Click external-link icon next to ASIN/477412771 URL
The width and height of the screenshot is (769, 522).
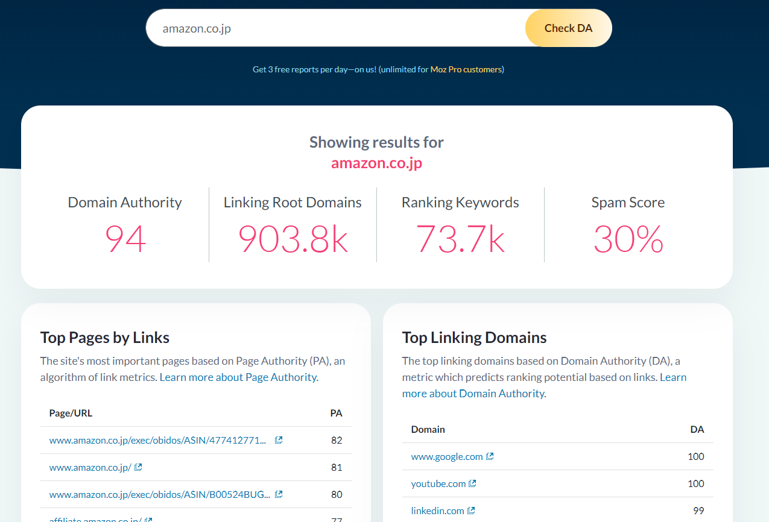279,440
